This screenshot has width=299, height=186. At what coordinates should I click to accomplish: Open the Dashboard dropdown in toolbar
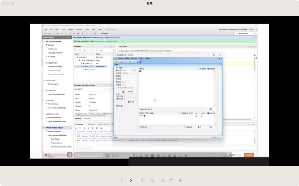(x=105, y=33)
